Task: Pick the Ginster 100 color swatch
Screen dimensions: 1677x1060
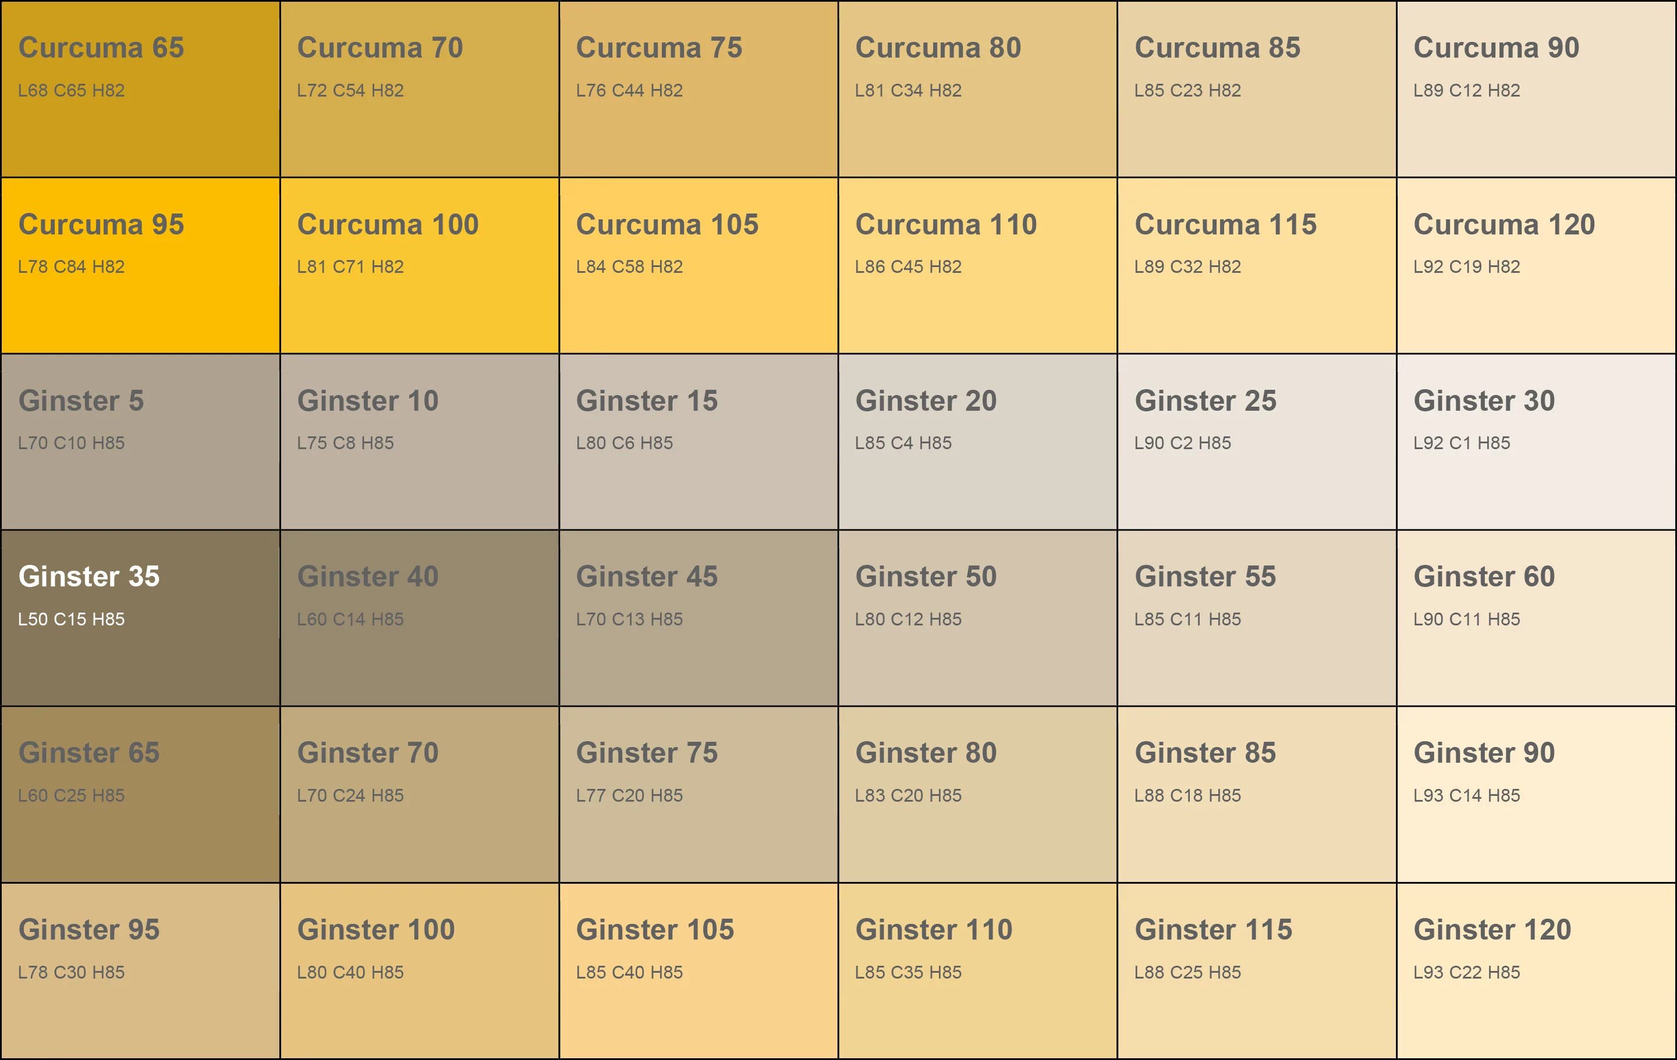Action: [x=419, y=971]
